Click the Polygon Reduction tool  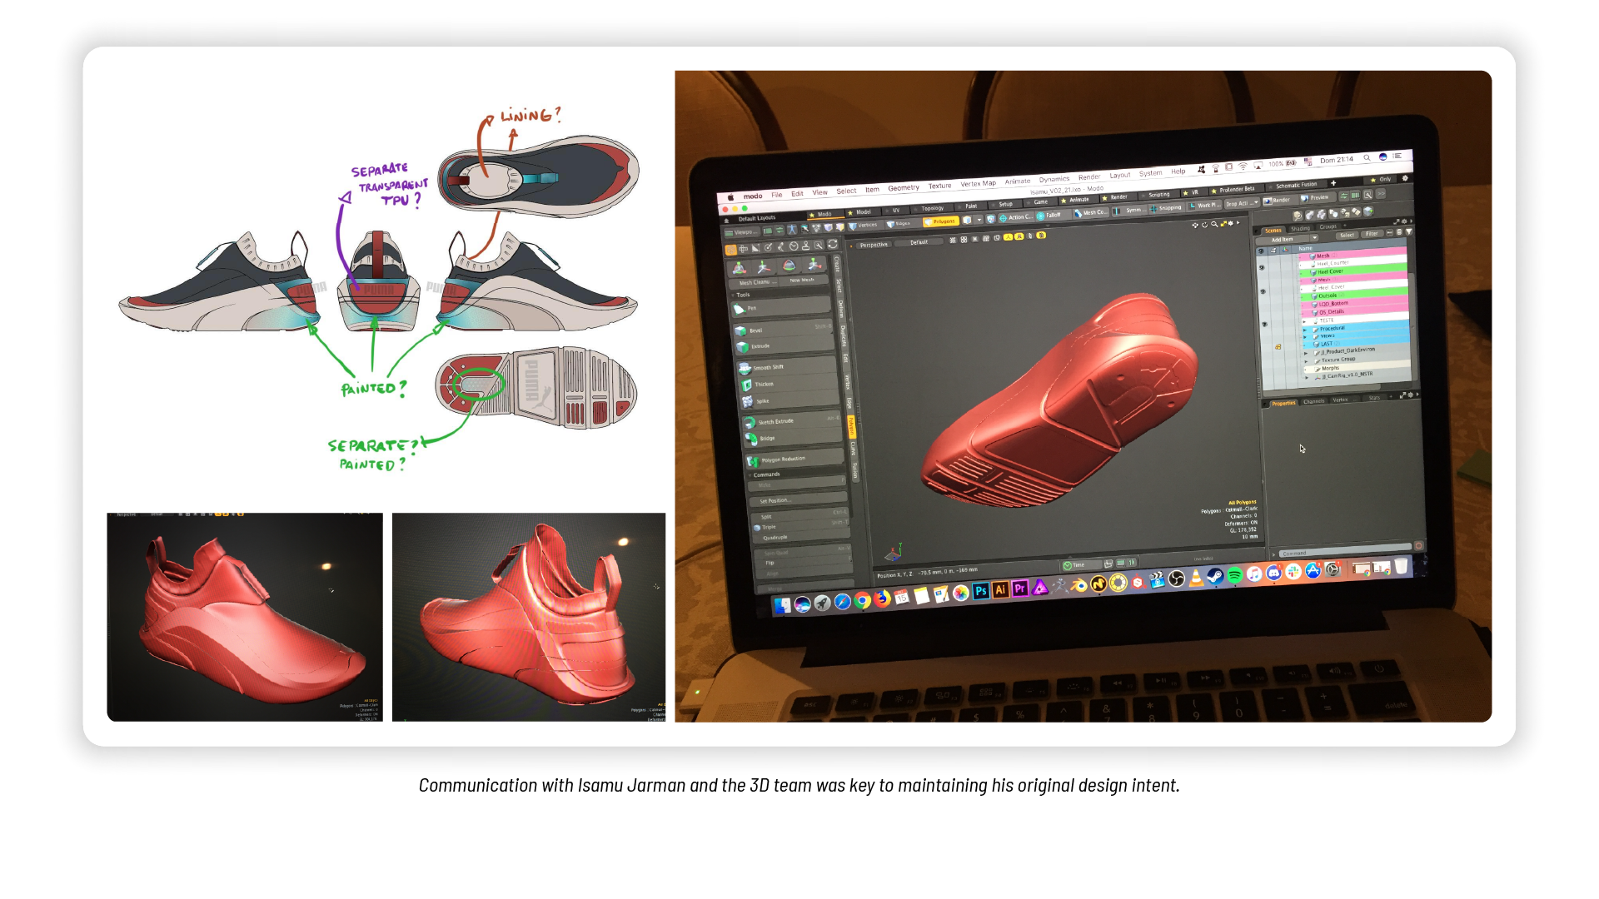783,459
